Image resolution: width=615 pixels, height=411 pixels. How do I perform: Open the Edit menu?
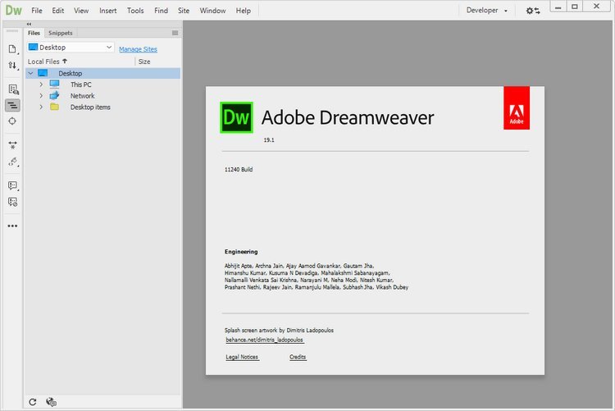[x=57, y=11]
